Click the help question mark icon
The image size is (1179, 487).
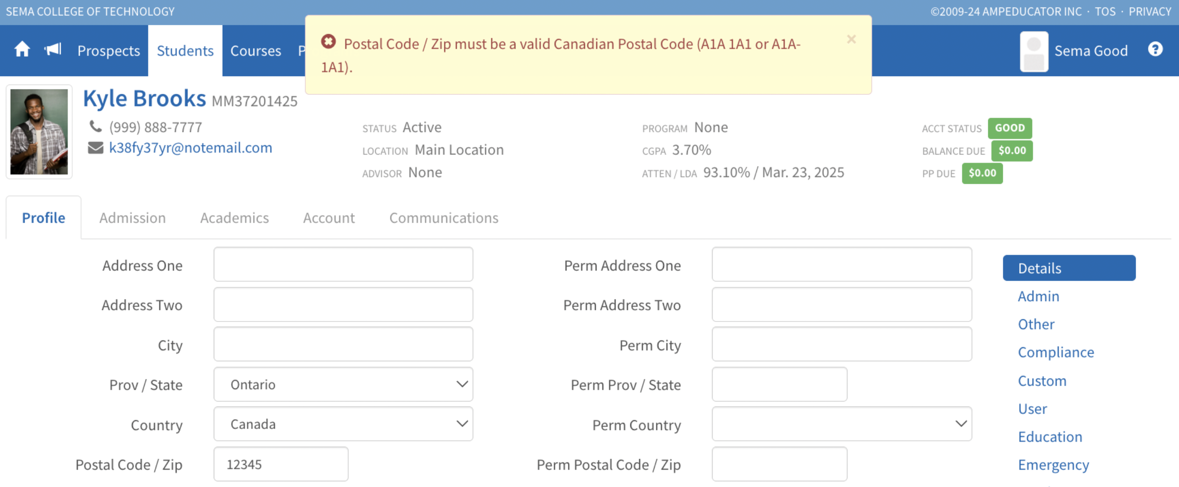[x=1155, y=50]
